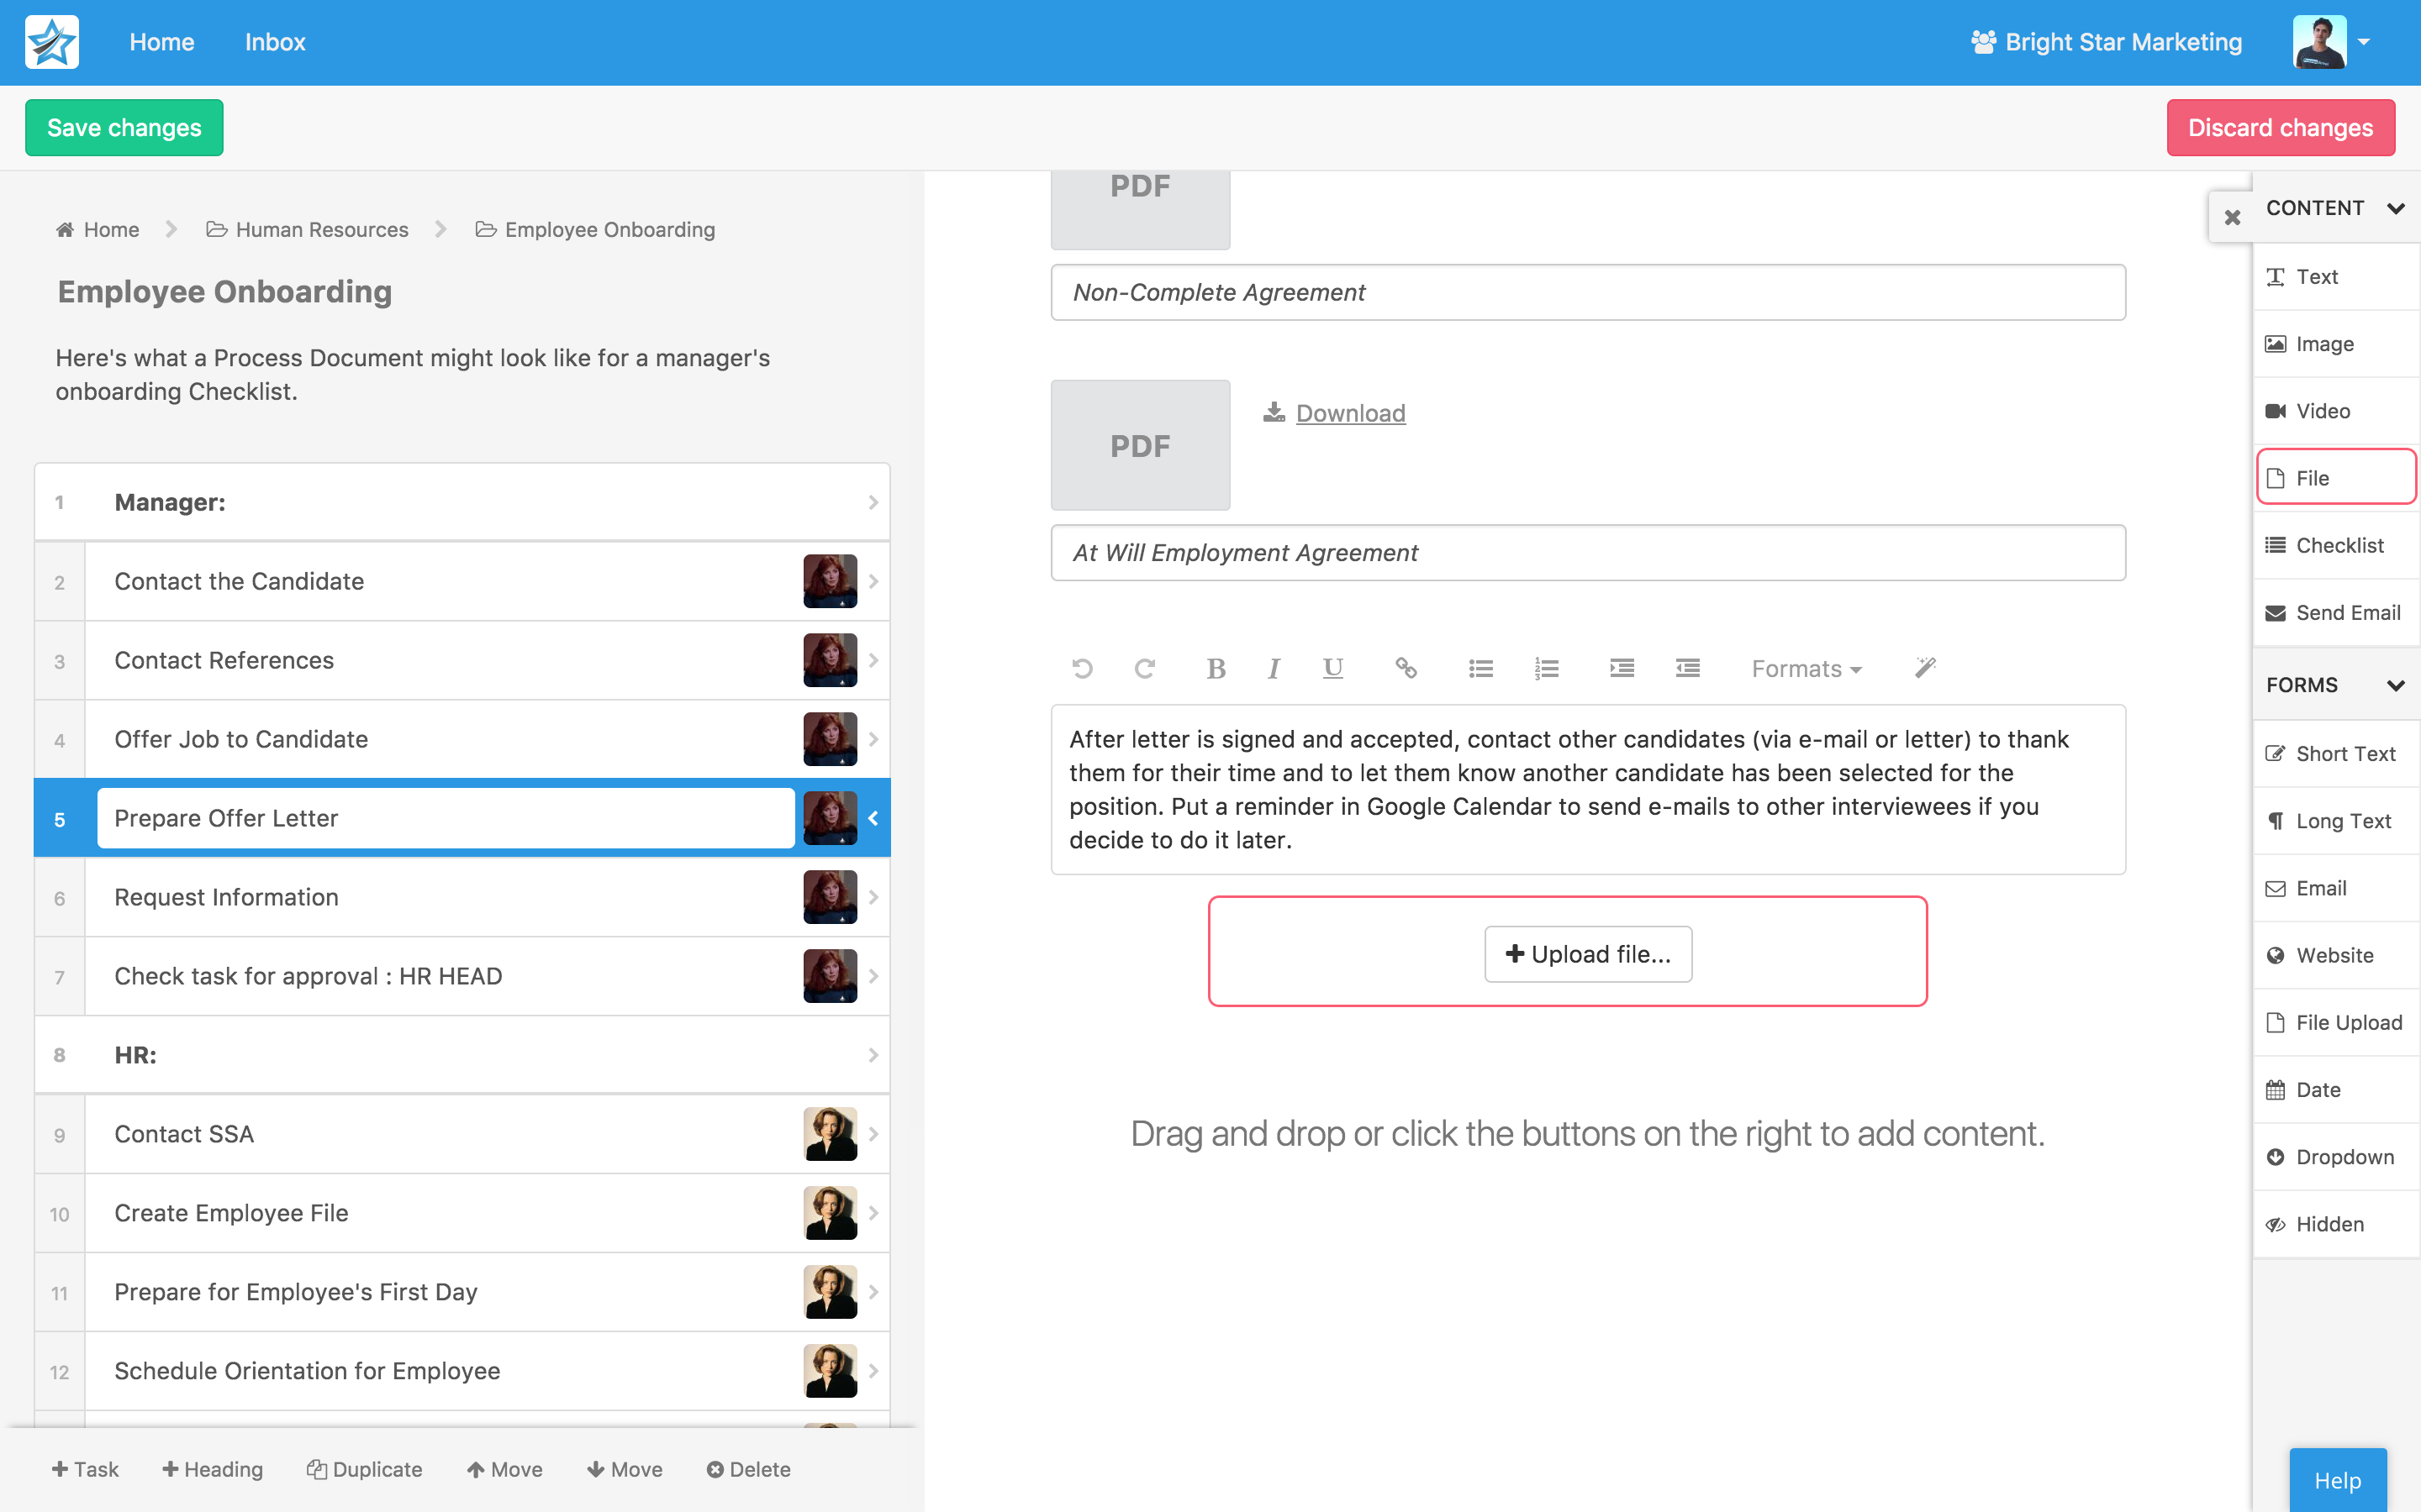Navigate to Home breadcrumb
The height and width of the screenshot is (1512, 2421).
pyautogui.click(x=97, y=229)
